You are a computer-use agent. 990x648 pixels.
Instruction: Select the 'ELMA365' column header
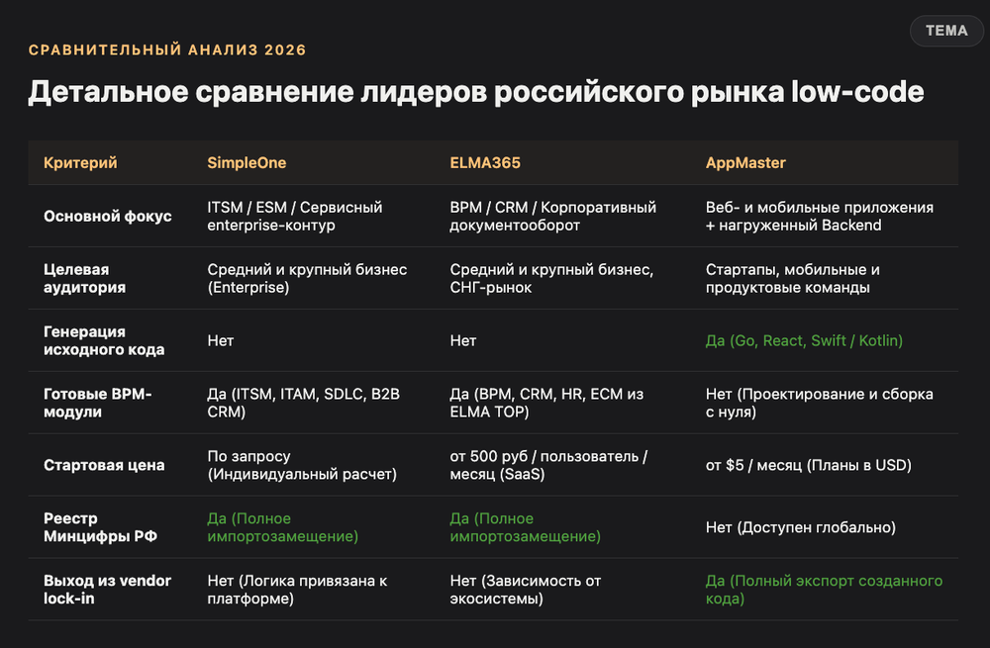(x=485, y=163)
